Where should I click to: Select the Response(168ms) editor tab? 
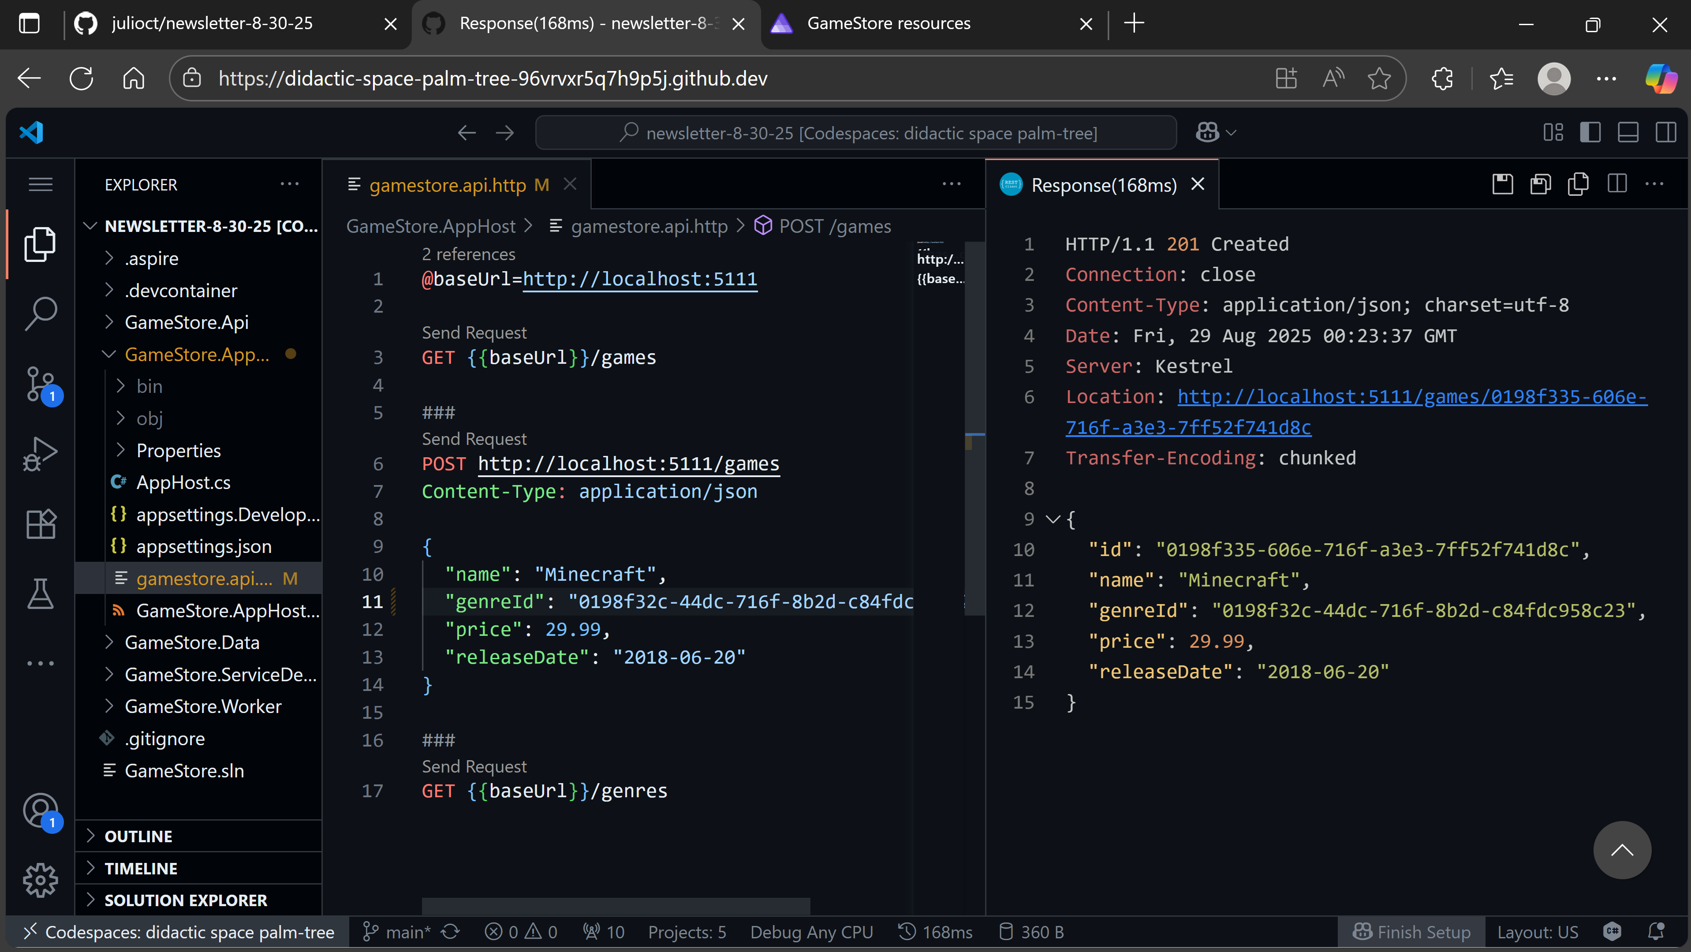click(x=1101, y=185)
